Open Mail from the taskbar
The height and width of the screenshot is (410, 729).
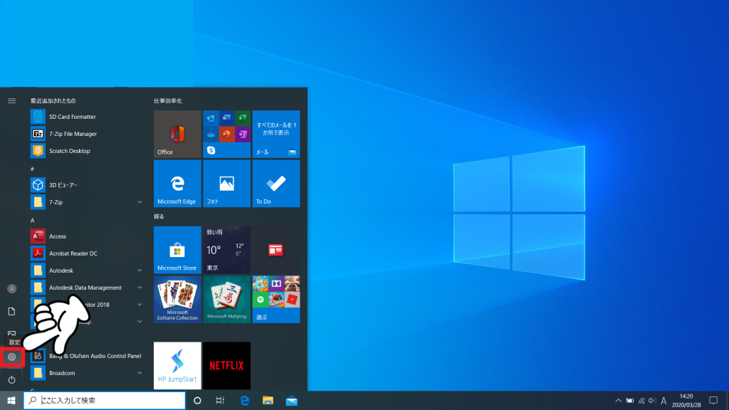(x=291, y=401)
